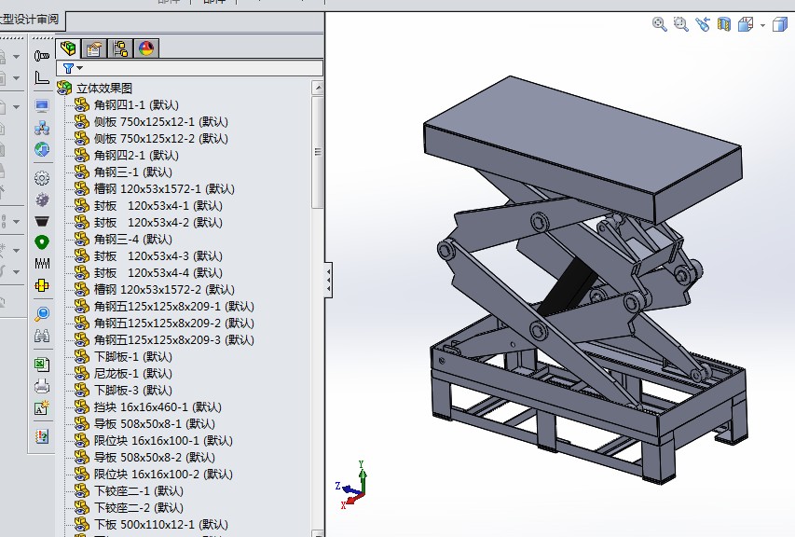The height and width of the screenshot is (537, 795).
Task: Click the help book icon at sidebar bottom
Action: pos(42,436)
